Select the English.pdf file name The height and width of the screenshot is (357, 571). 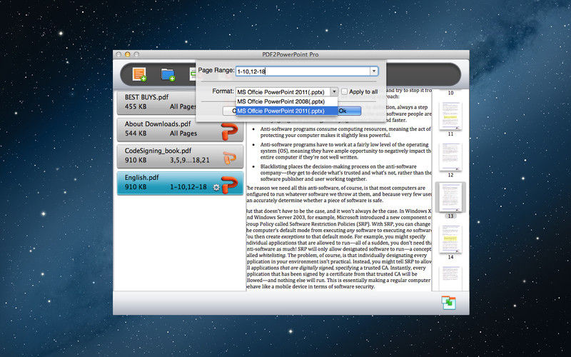click(141, 177)
